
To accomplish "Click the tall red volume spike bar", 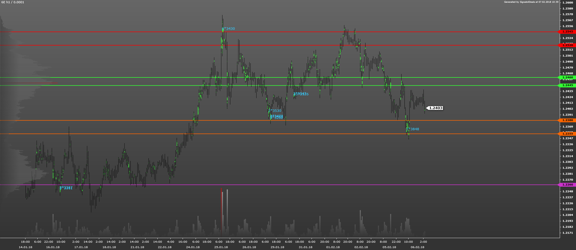I will pyautogui.click(x=221, y=211).
